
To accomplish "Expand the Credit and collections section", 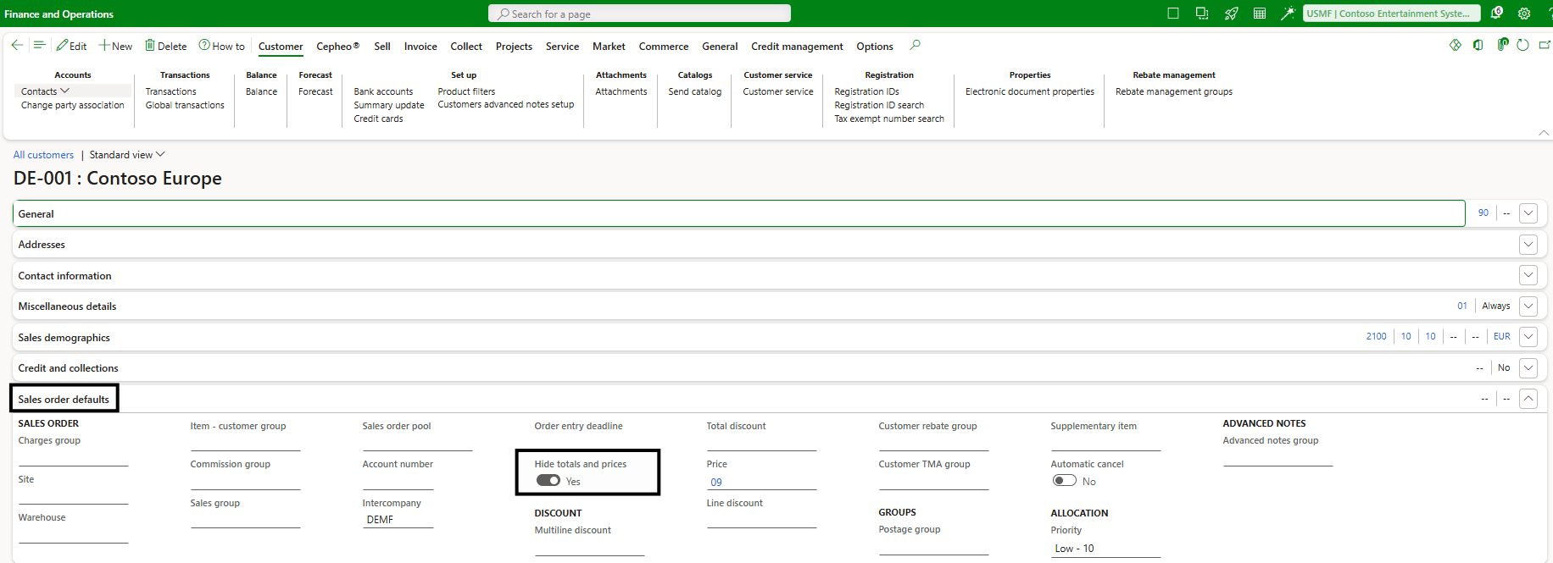I will tap(1528, 368).
